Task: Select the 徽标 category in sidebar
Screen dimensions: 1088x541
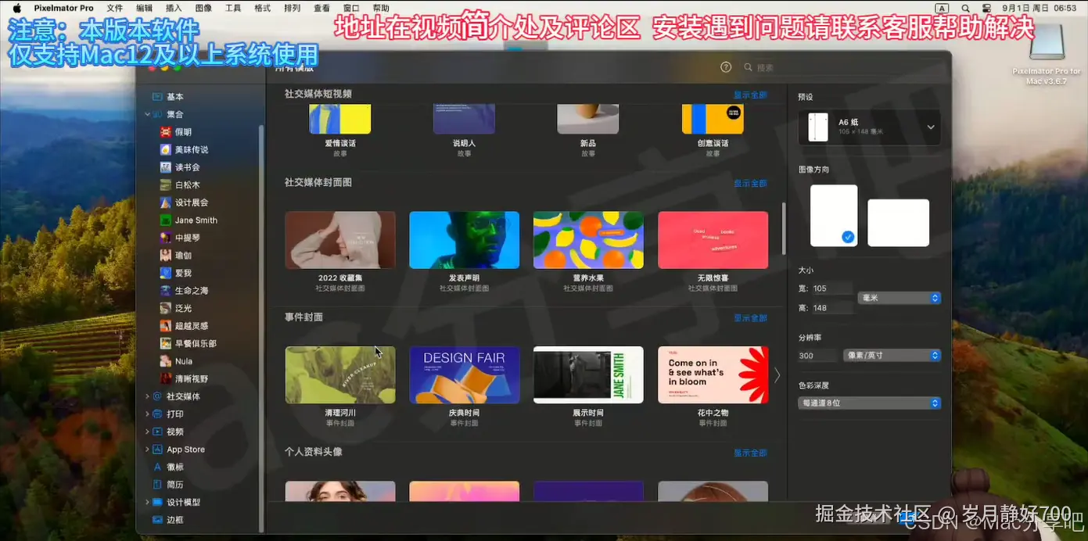Action: click(x=177, y=466)
